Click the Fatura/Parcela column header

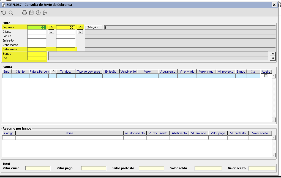pos(39,72)
